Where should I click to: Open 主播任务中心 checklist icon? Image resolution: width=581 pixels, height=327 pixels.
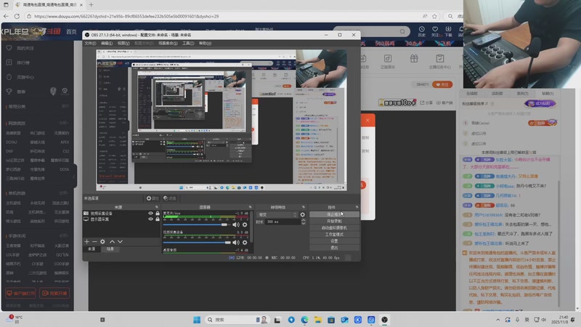440,59
